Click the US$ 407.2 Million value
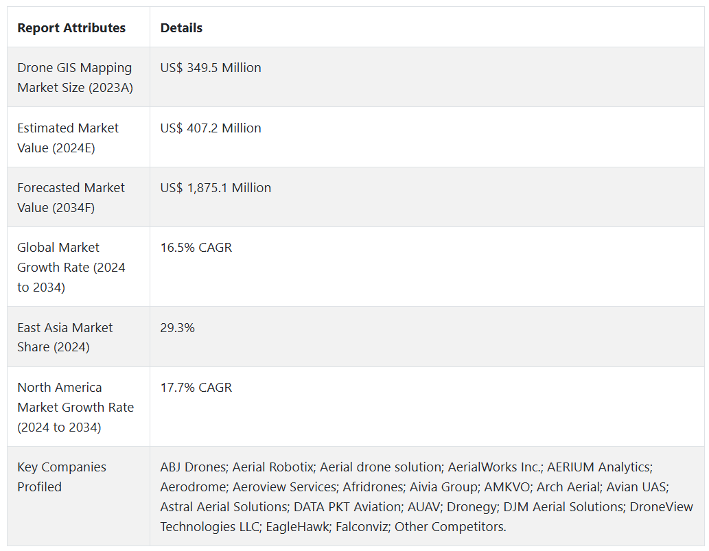Image resolution: width=709 pixels, height=551 pixels. [211, 128]
